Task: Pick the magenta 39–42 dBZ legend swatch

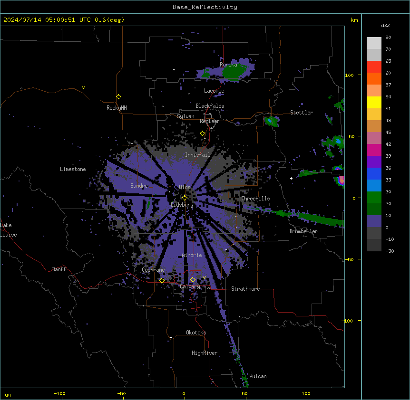Action: [x=374, y=150]
